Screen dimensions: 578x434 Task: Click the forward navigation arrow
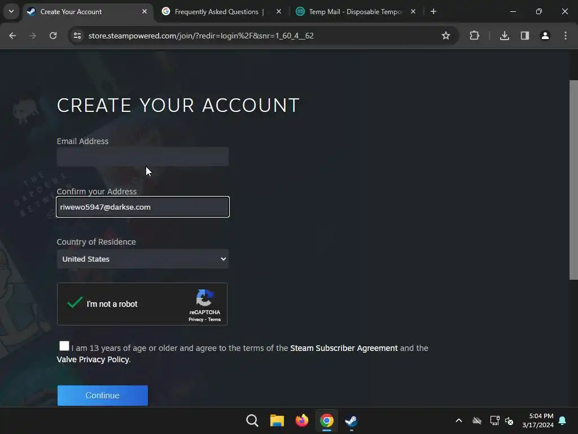point(33,36)
